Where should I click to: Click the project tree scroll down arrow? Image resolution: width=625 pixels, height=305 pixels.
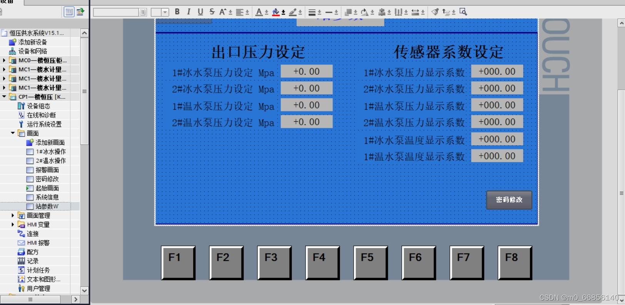pyautogui.click(x=84, y=291)
